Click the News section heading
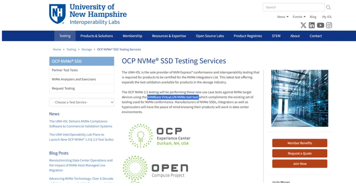The height and width of the screenshot is (186, 356). coord(54,114)
